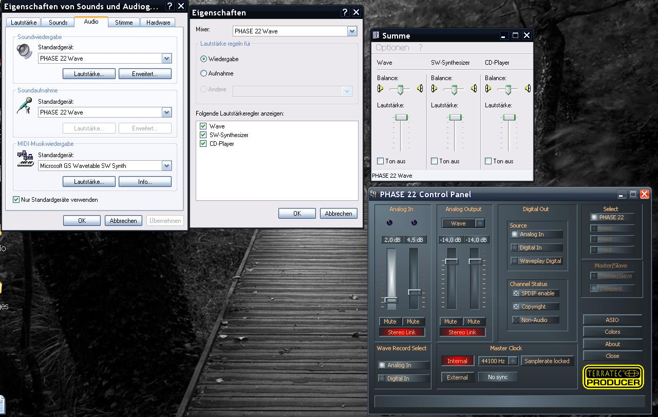Open the ? help menu in Summe window
658x417 pixels.
(x=421, y=47)
